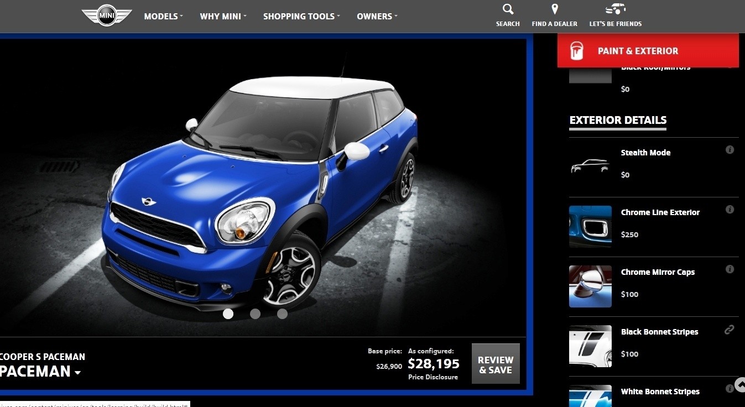
Task: Click the $28,195 configured price
Action: [434, 363]
